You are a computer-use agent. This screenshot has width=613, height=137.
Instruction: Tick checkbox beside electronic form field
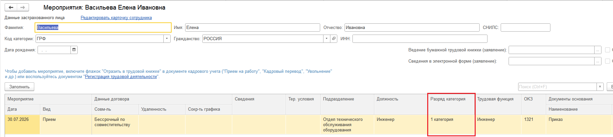point(608,61)
